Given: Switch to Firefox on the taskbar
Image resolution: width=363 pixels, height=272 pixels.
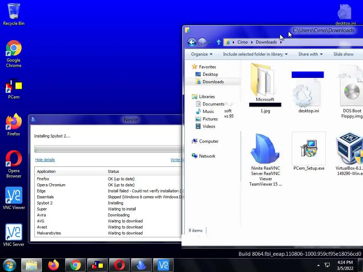Looking at the screenshot, I should [54, 265].
